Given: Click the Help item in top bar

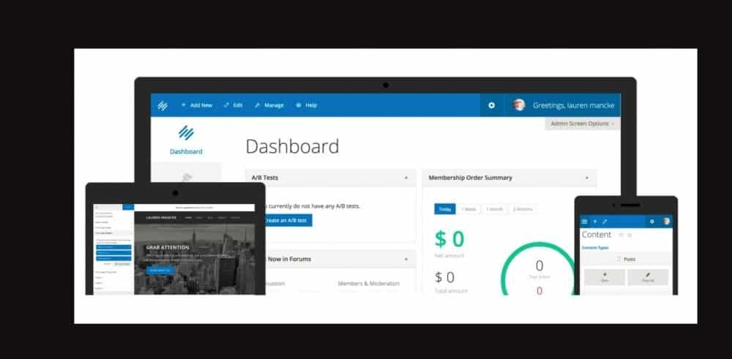Looking at the screenshot, I should [x=307, y=105].
